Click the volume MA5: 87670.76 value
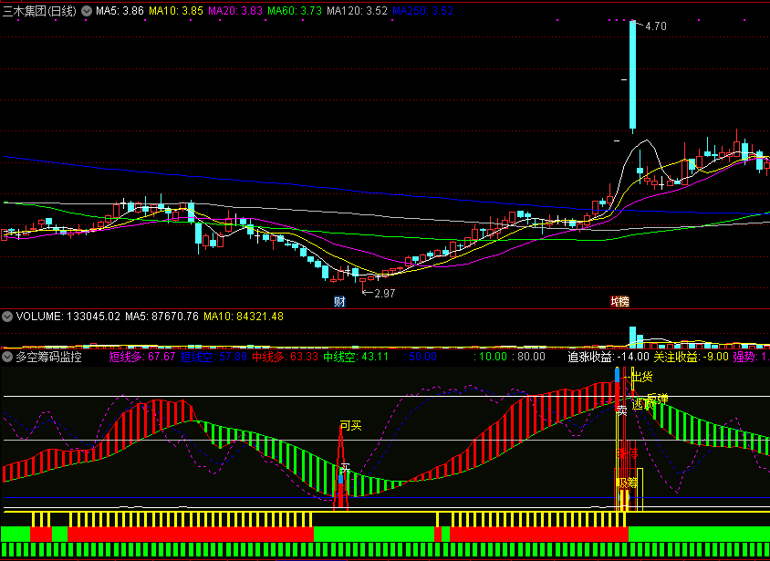 162,317
